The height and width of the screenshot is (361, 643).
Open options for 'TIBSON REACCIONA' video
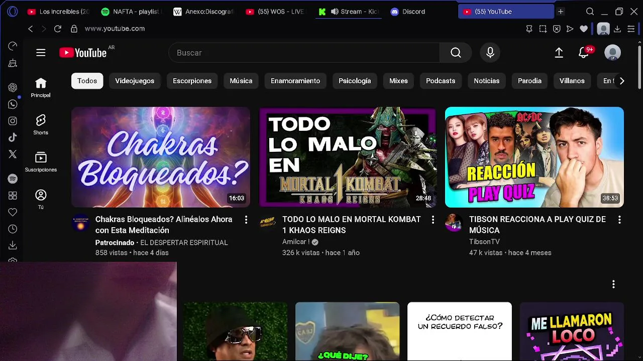[x=619, y=220]
